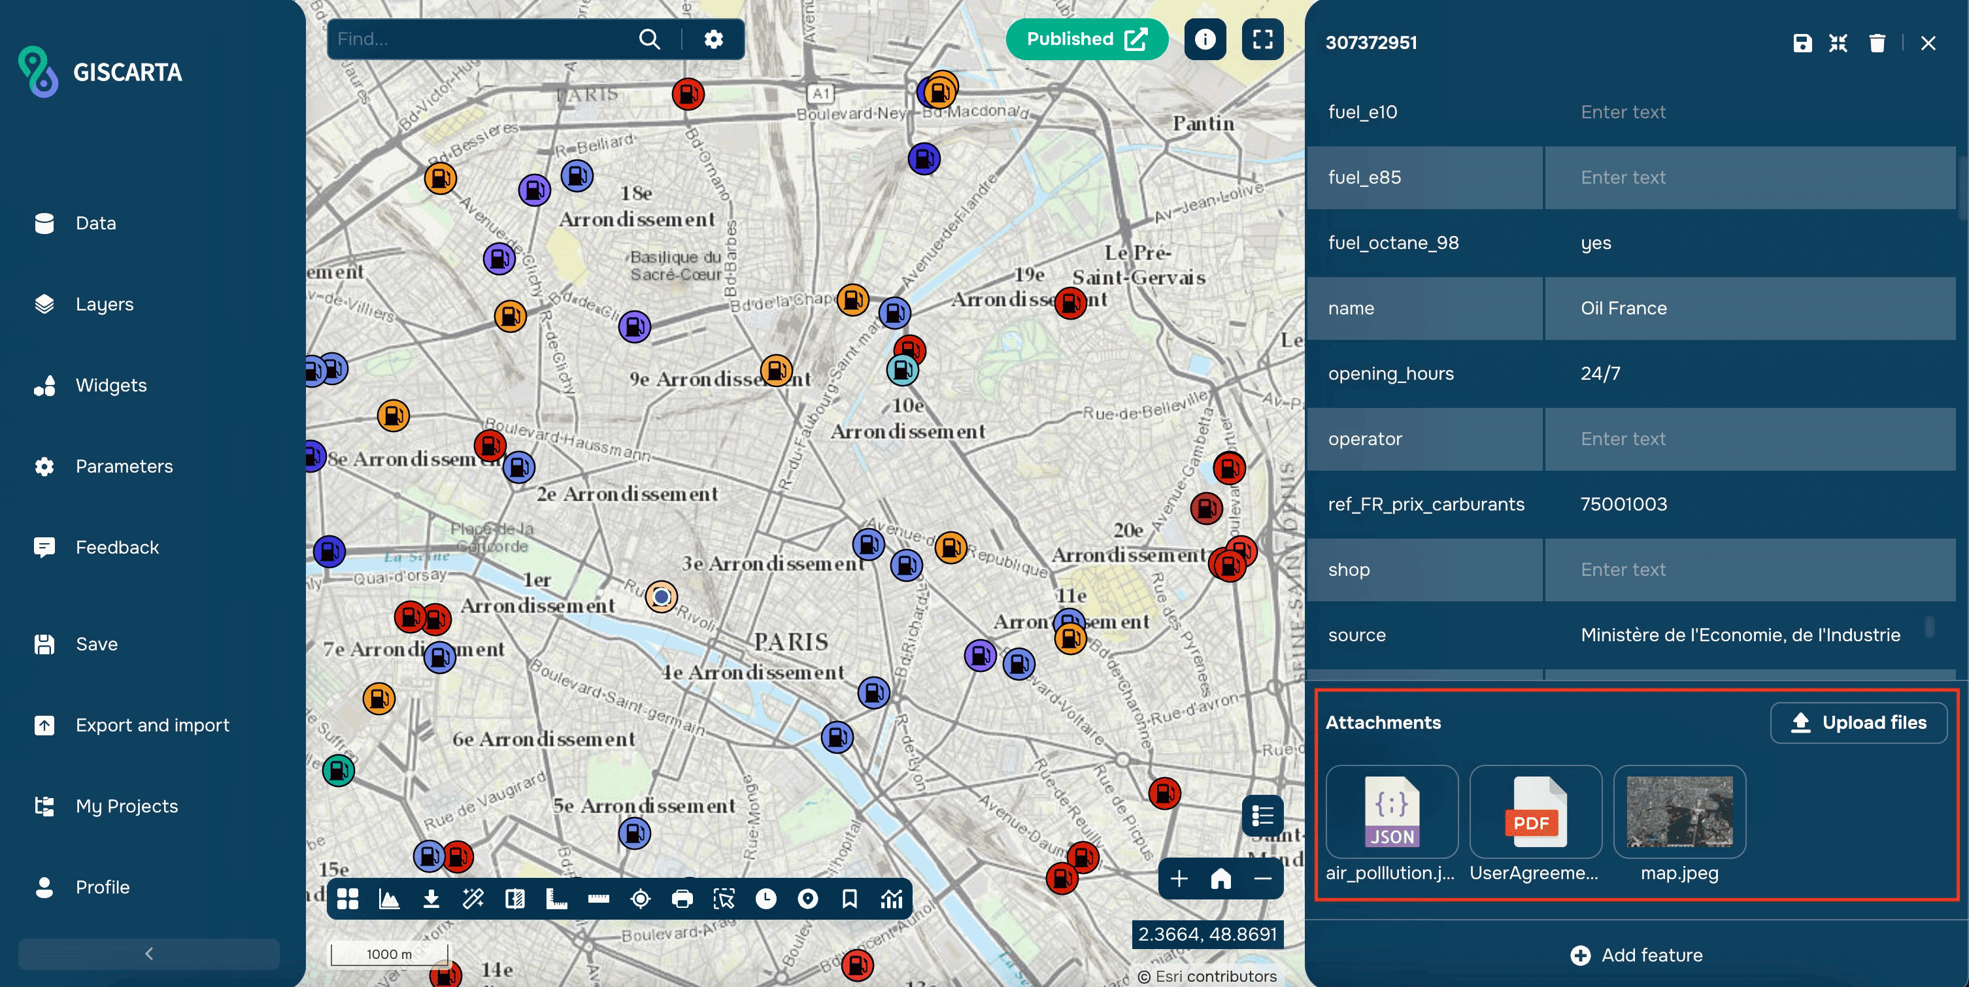1969x987 pixels.
Task: Delete feature using trash icon
Action: 1877,42
